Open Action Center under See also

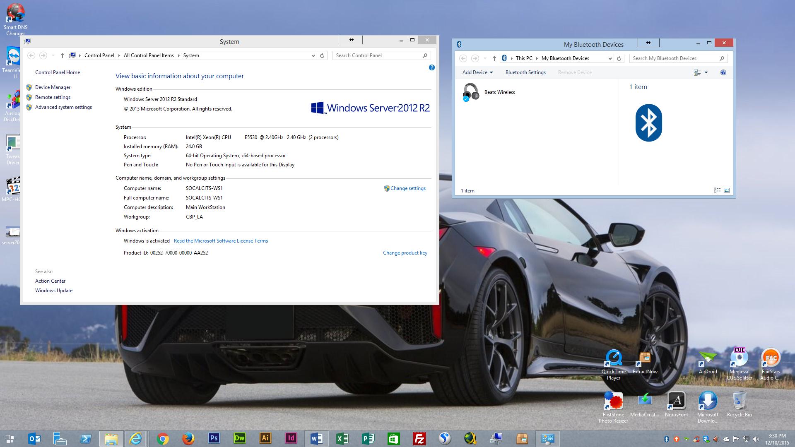click(x=50, y=281)
